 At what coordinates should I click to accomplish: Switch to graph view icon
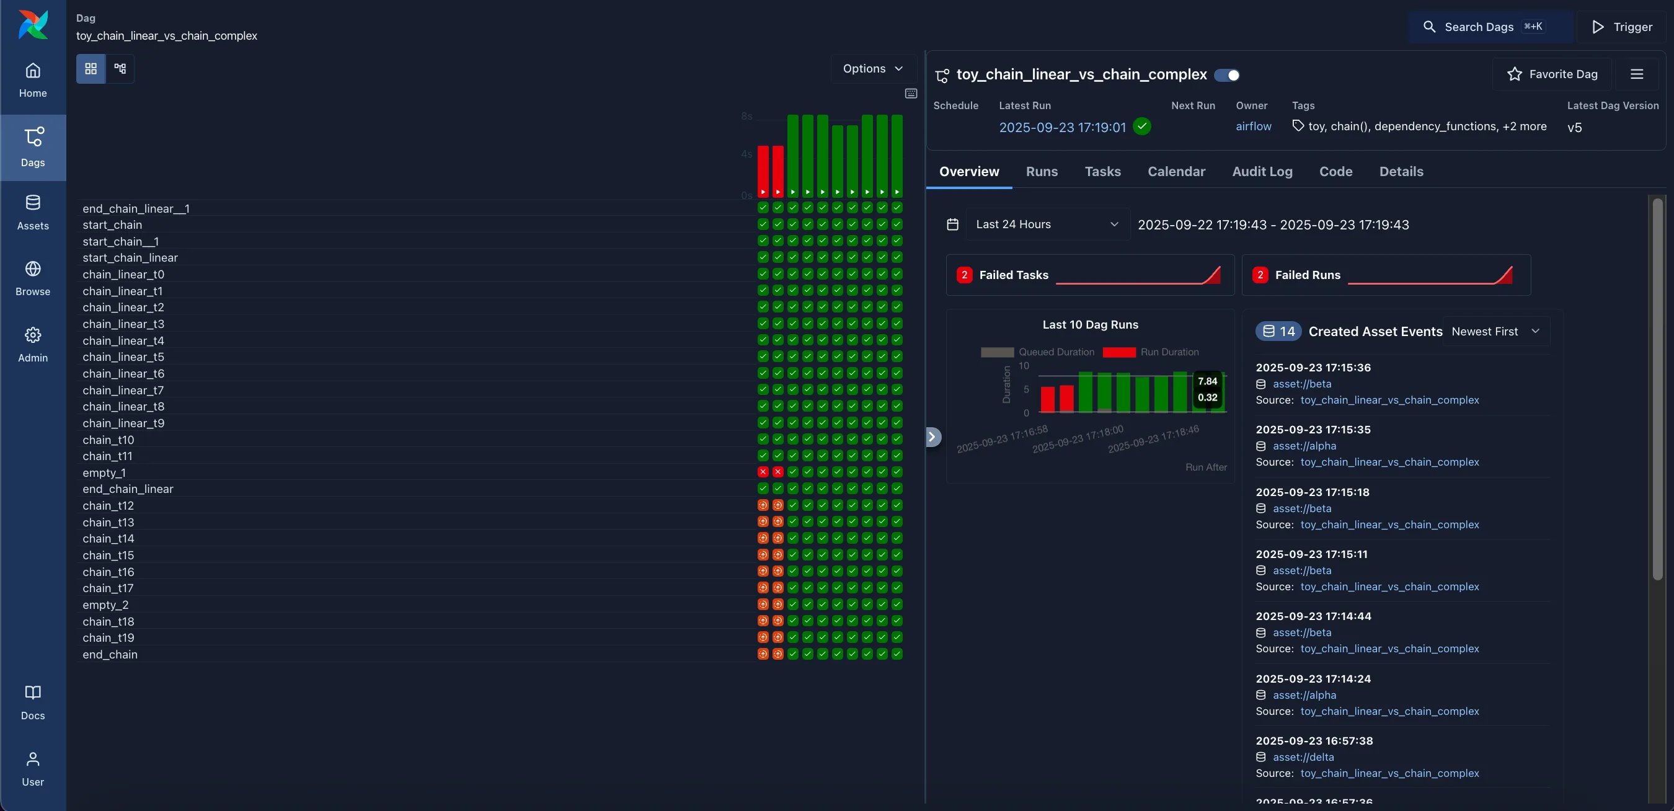coord(120,68)
